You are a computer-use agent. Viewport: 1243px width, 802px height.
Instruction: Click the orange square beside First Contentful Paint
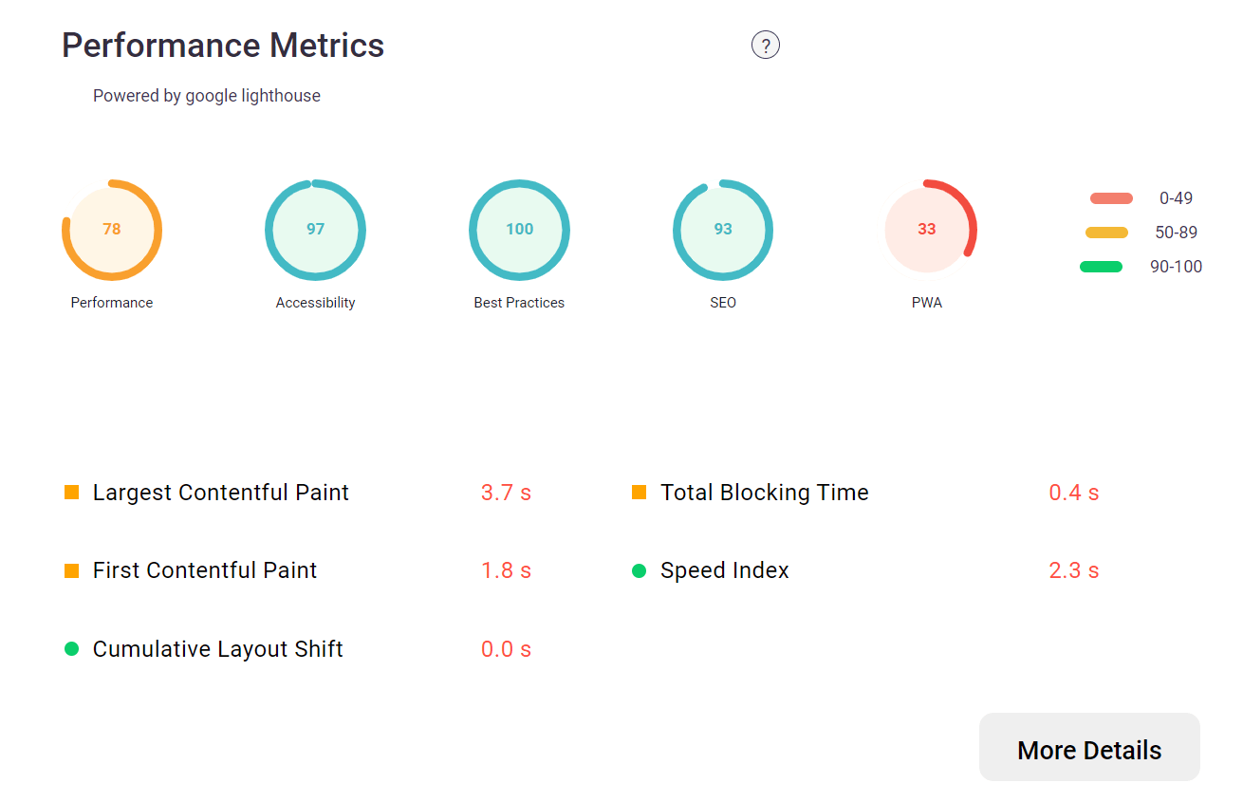[71, 570]
